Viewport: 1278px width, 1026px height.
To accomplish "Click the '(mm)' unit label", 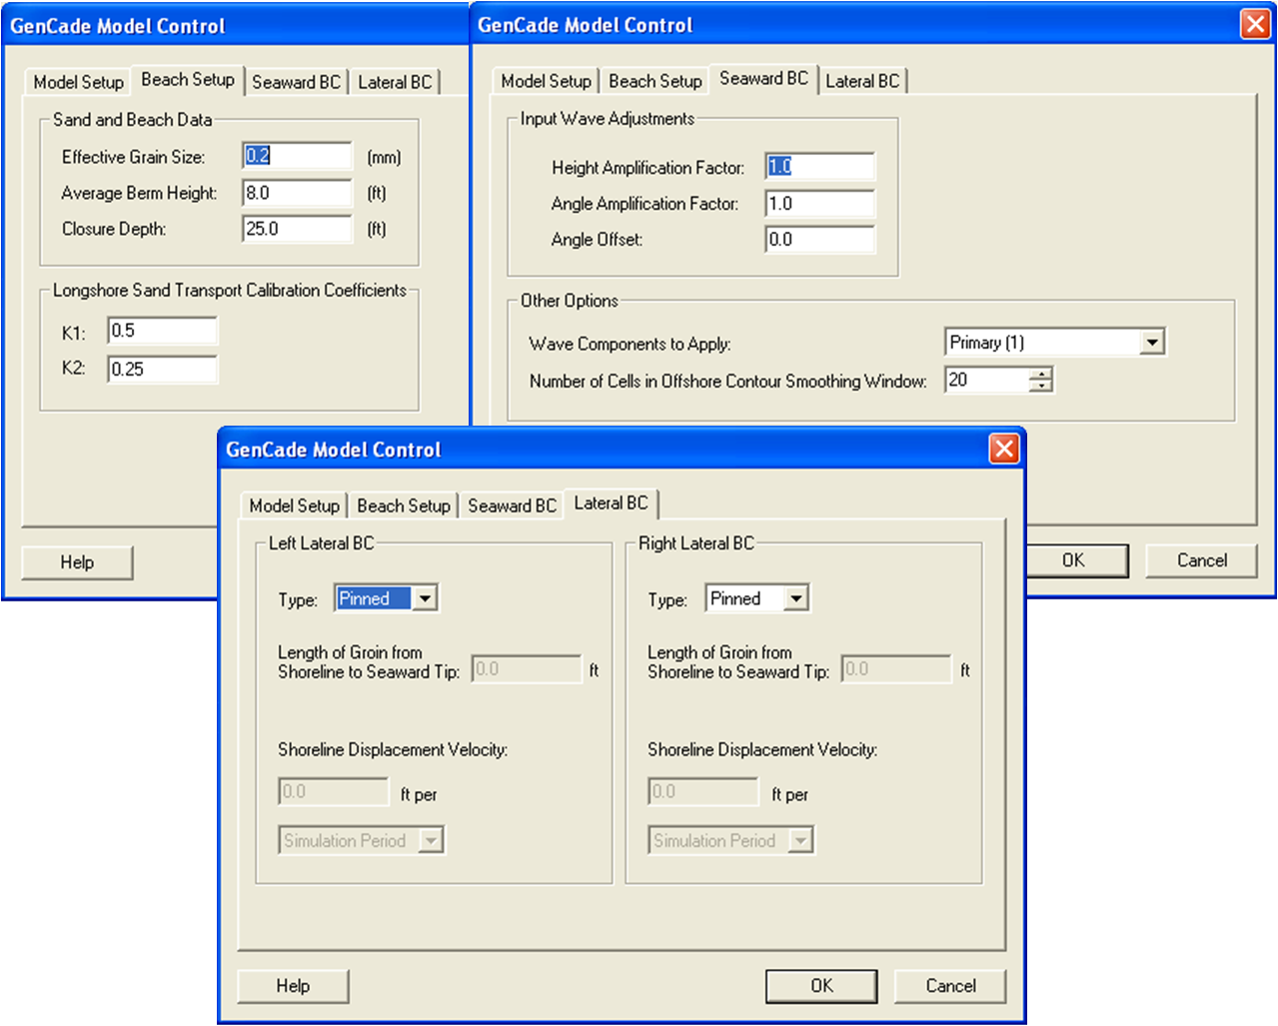I will 384,157.
